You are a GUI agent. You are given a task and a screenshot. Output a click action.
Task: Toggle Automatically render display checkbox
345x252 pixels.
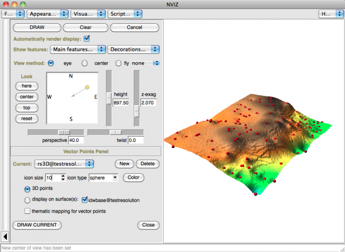86,38
